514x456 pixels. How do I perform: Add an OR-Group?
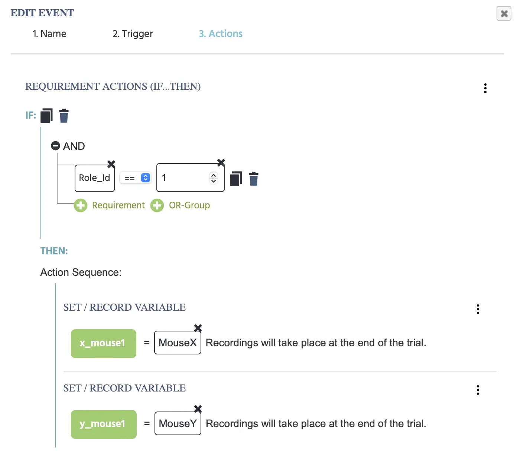pos(180,205)
